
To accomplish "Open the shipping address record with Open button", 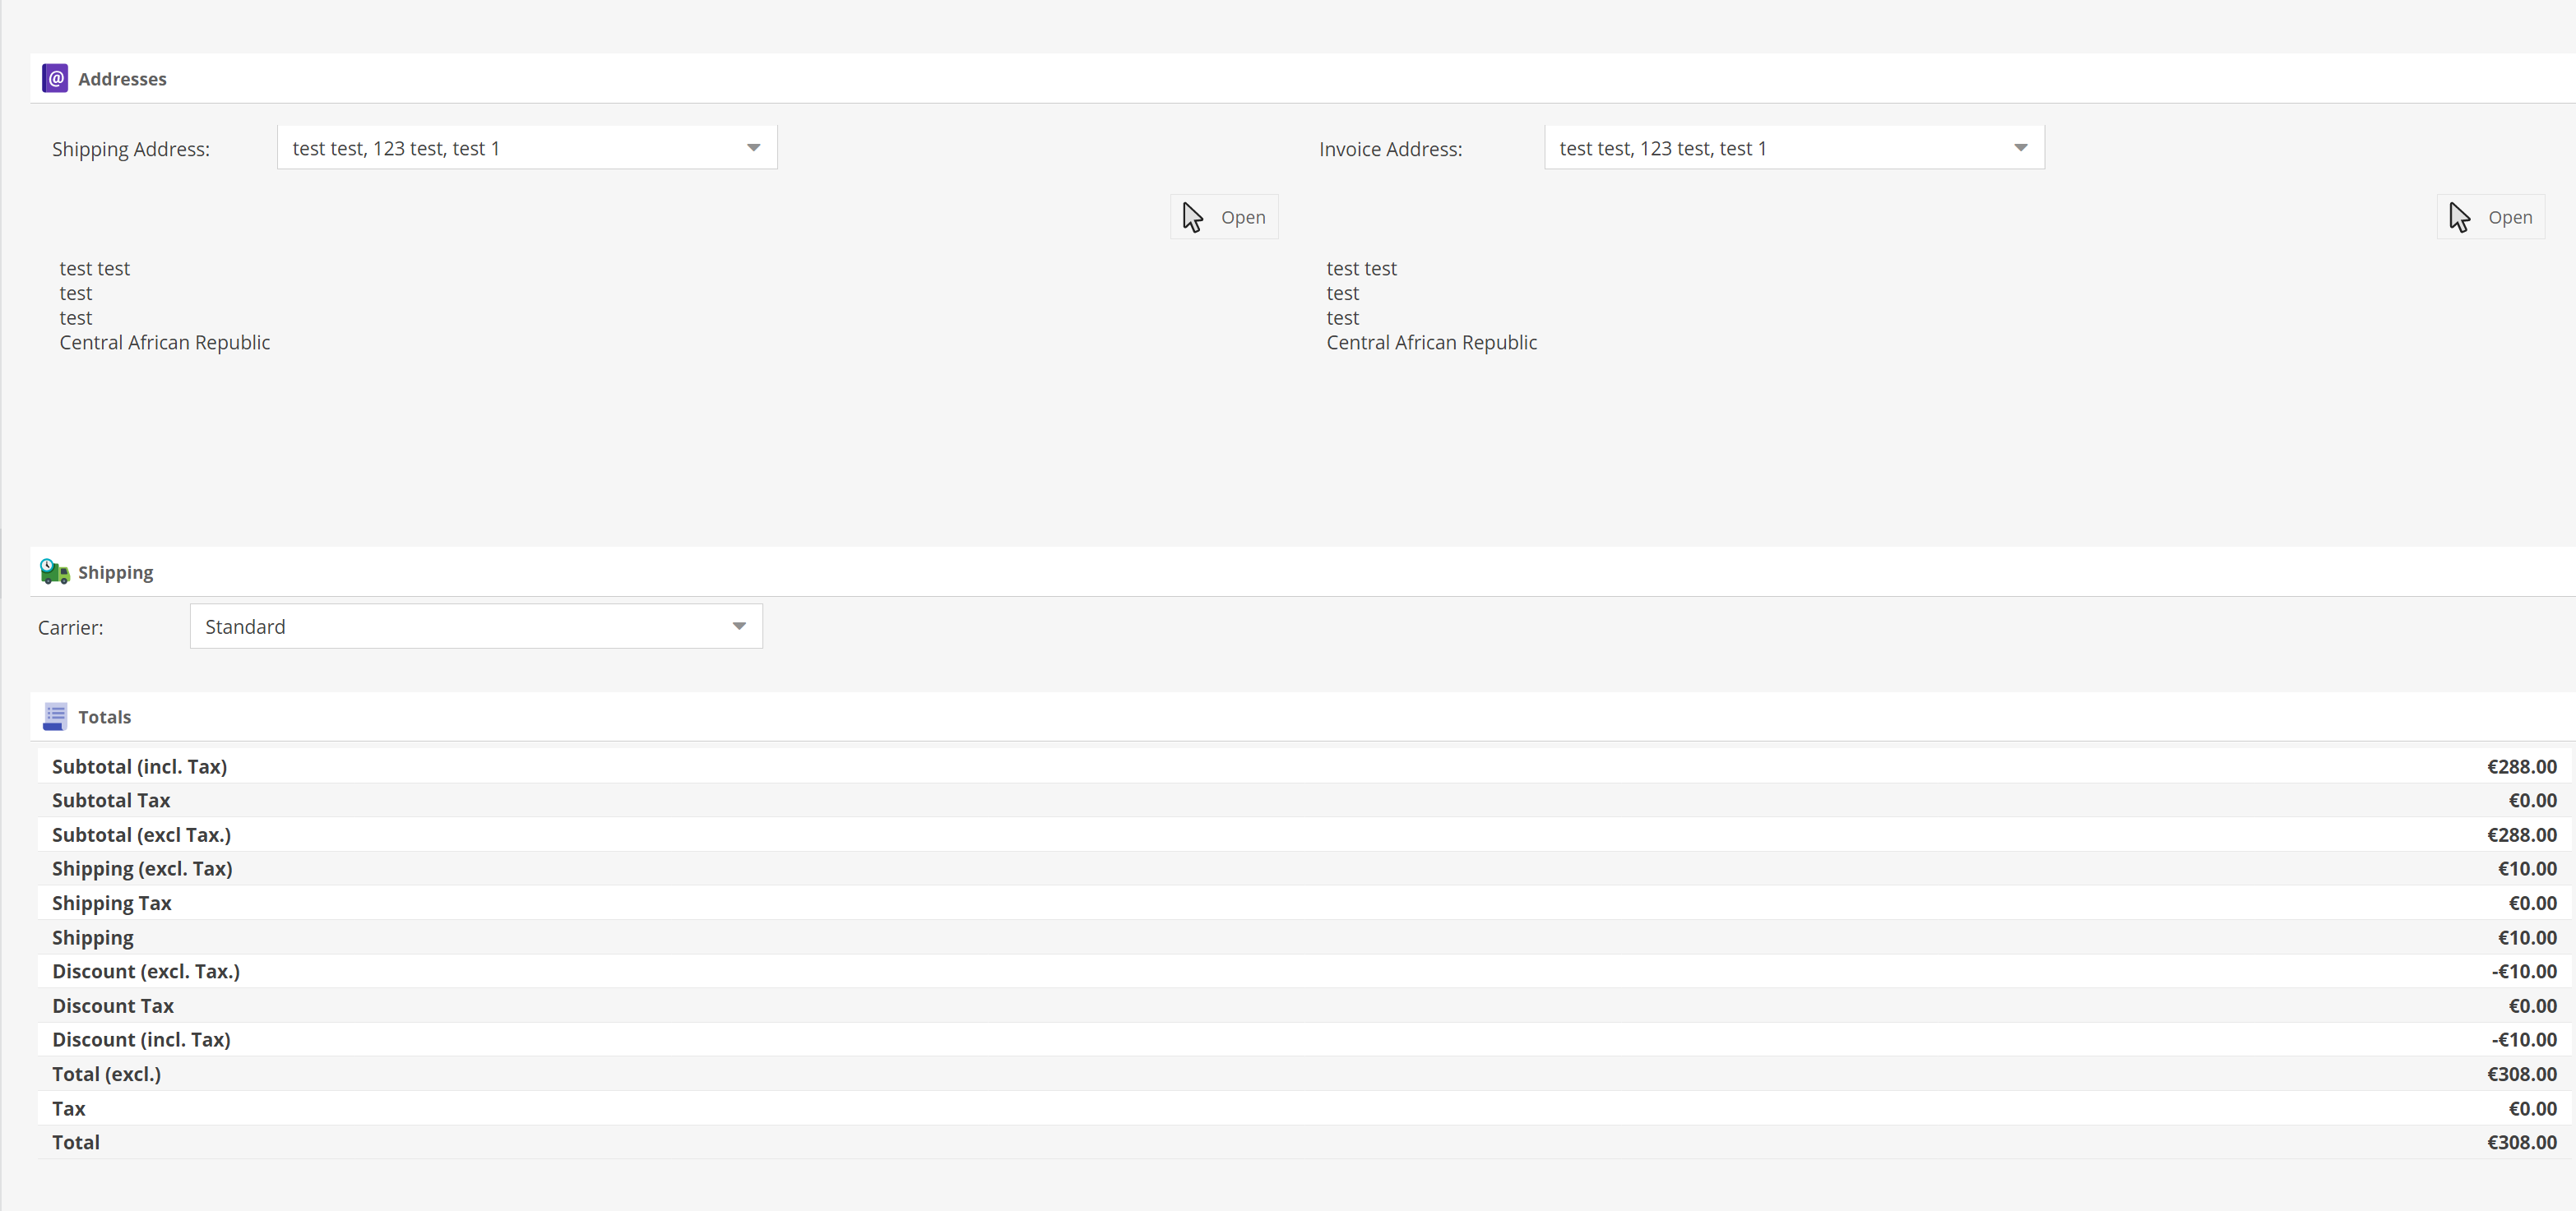I will [x=1224, y=217].
